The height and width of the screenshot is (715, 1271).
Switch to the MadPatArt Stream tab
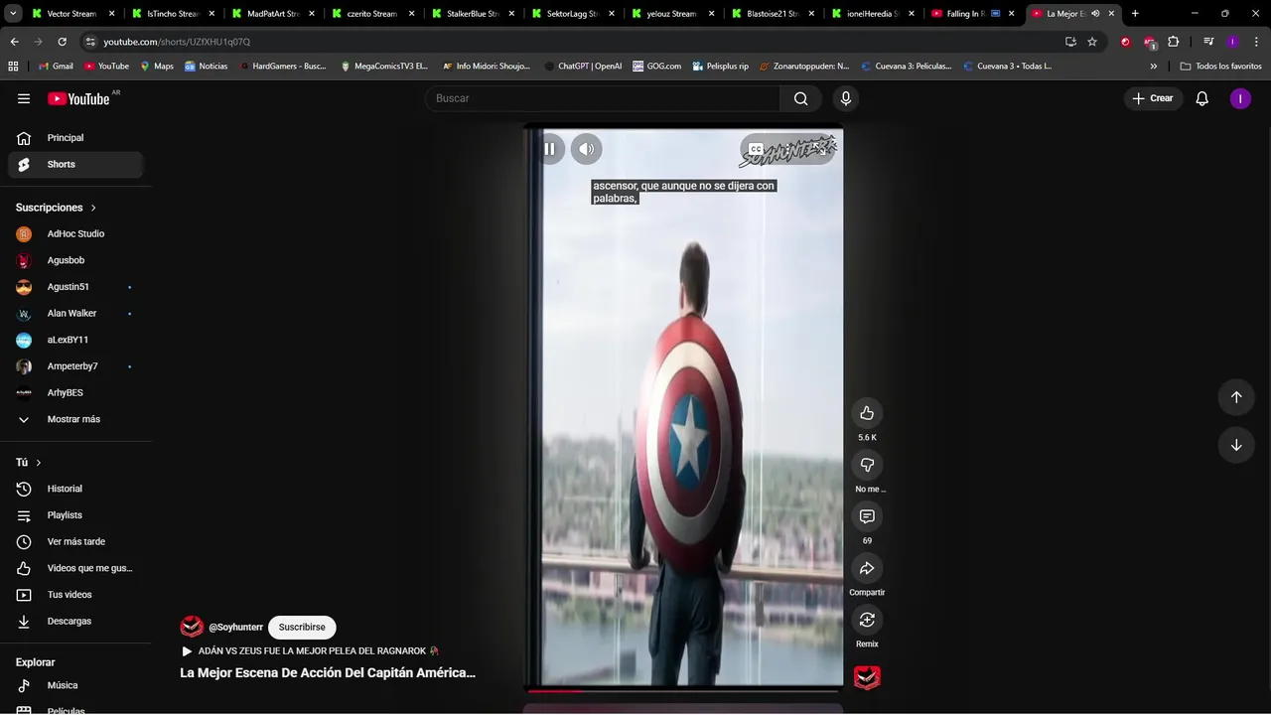[x=271, y=14]
